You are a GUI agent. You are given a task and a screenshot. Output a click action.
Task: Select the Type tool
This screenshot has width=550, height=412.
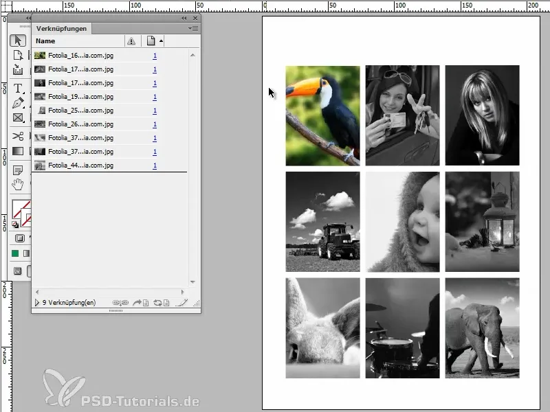click(18, 89)
